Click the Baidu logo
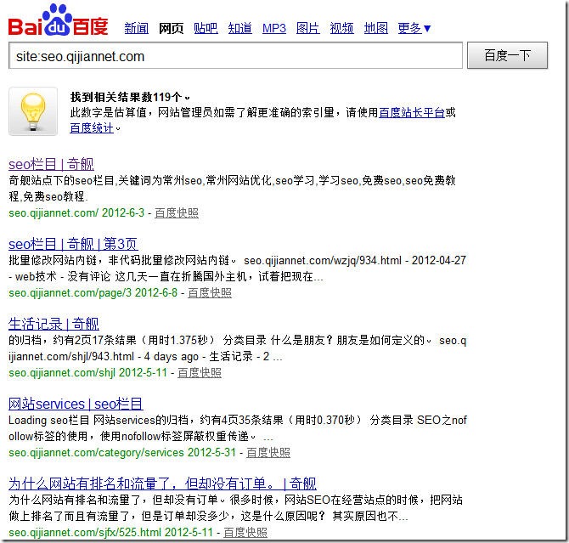569x543 pixels. [x=58, y=20]
